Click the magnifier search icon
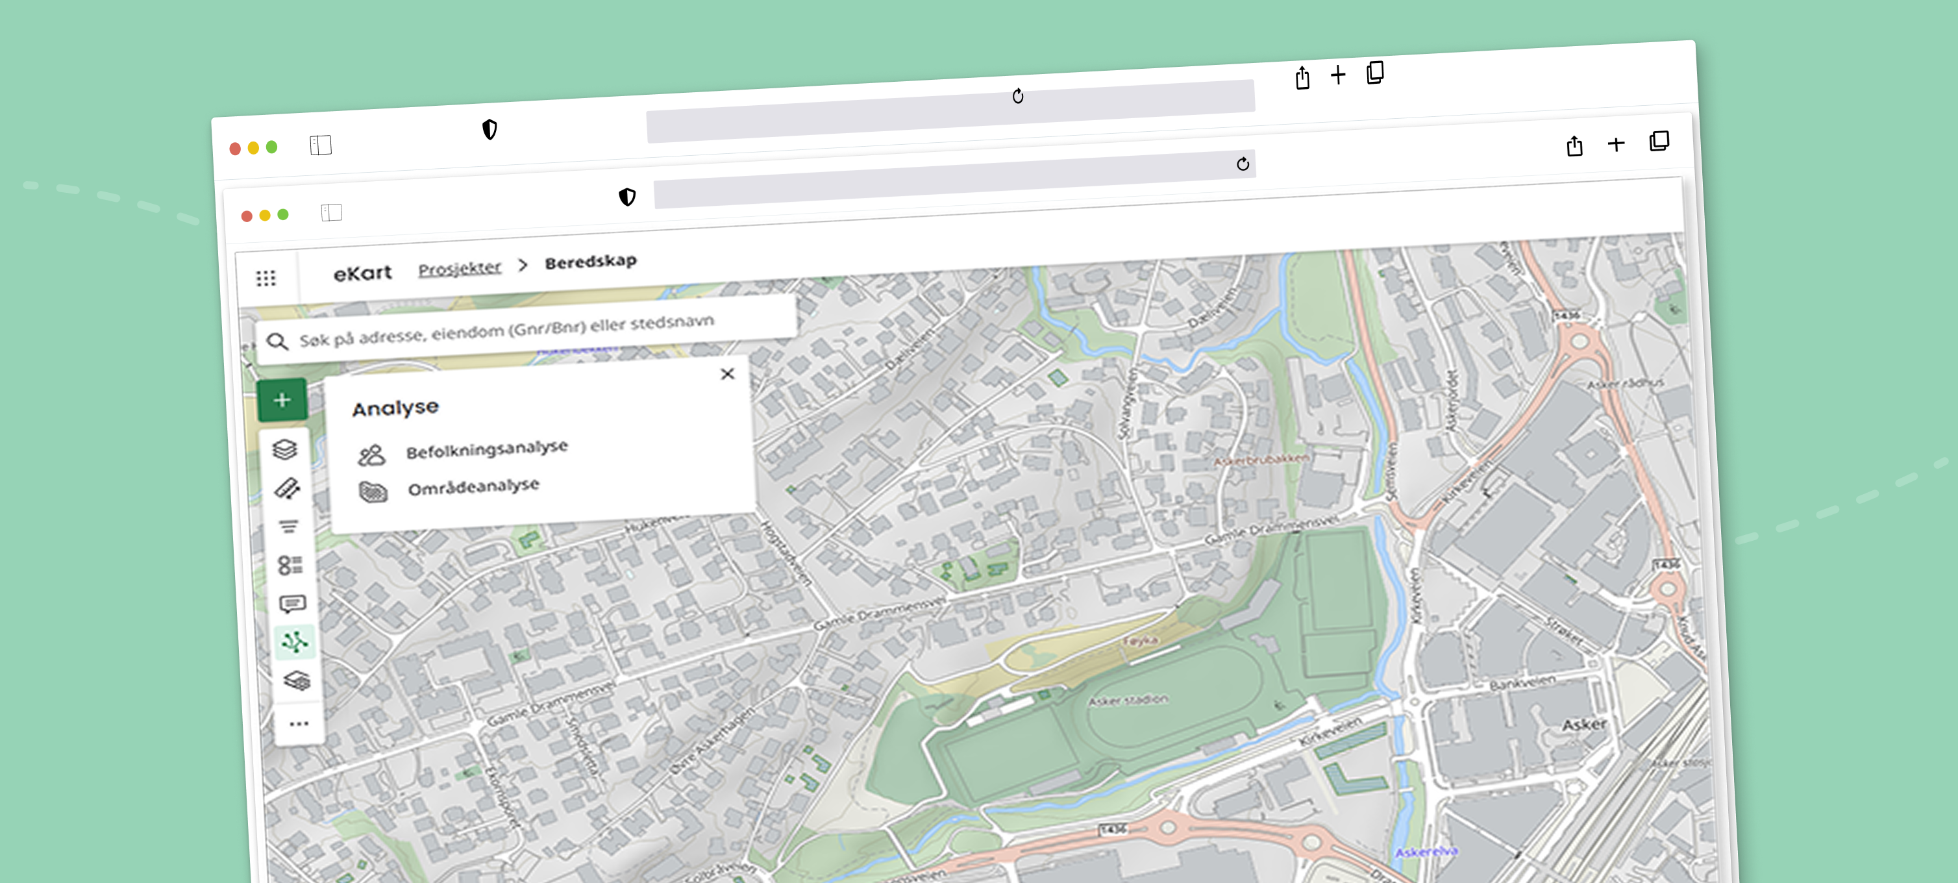Screen dimensions: 1958x883 pyautogui.click(x=277, y=342)
